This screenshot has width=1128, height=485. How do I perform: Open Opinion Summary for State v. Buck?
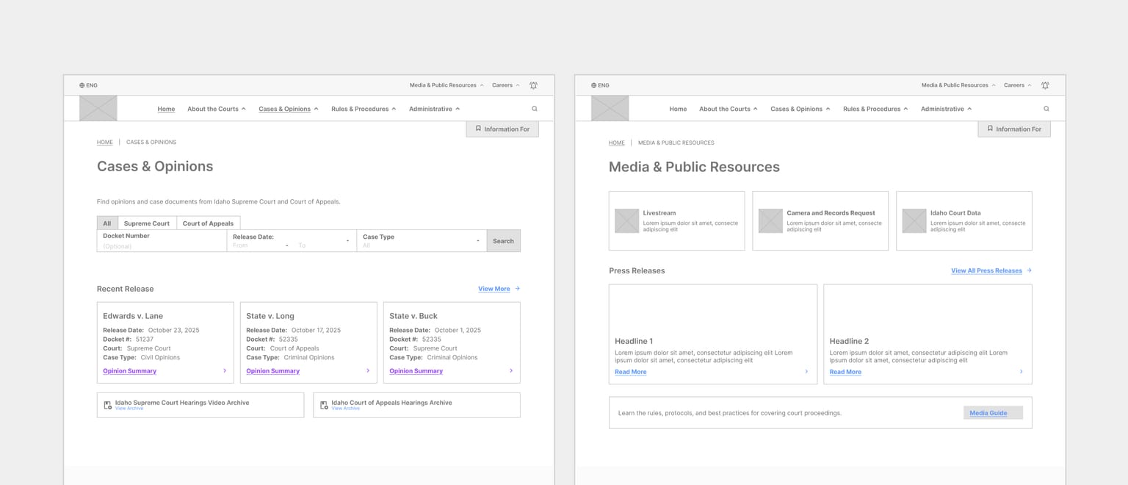[x=416, y=371]
